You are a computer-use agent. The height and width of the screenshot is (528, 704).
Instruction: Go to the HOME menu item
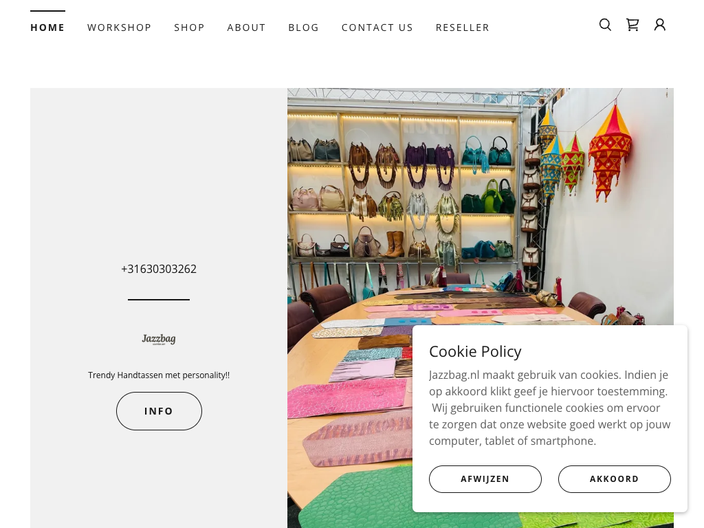pos(47,27)
